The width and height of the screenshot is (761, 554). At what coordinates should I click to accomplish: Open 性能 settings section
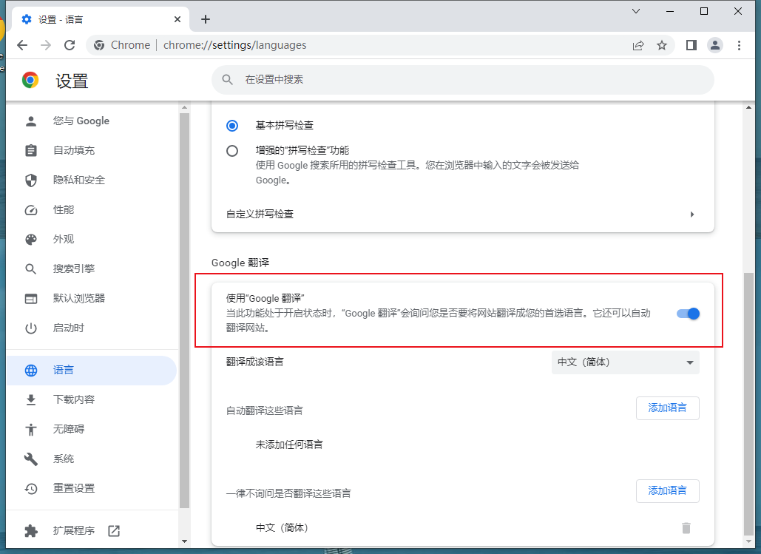point(92,210)
